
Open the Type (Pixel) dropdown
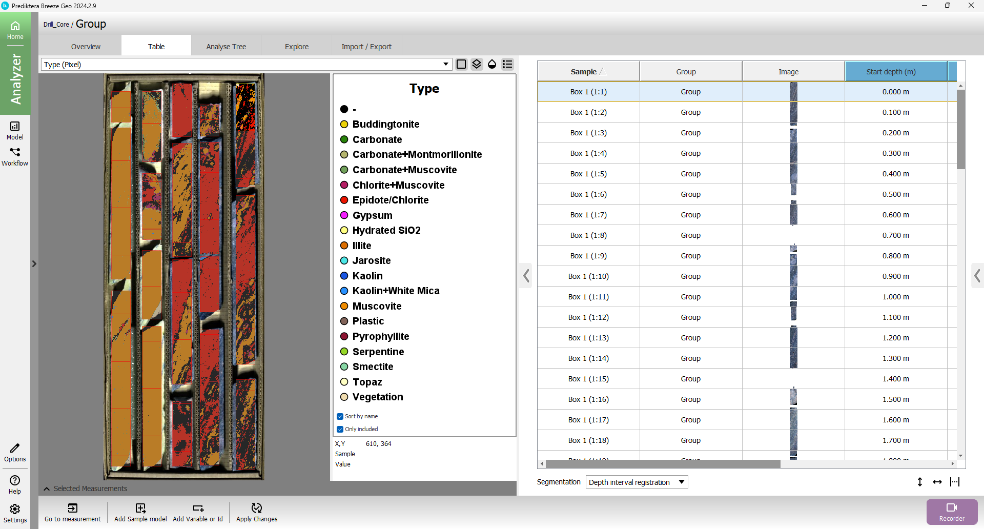(246, 65)
